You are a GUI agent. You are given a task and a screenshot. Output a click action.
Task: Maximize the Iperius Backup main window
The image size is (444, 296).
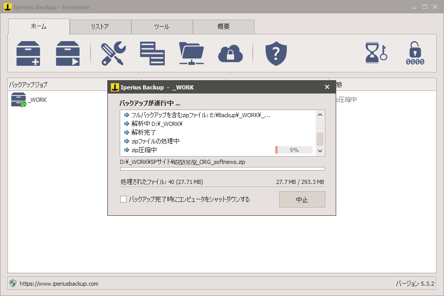424,7
